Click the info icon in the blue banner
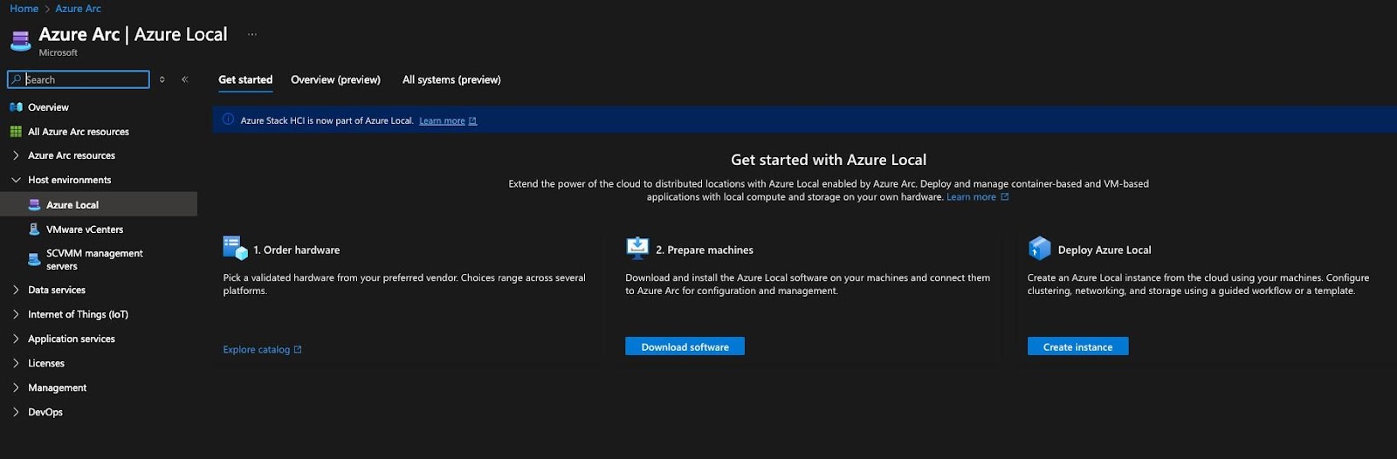 tap(229, 120)
